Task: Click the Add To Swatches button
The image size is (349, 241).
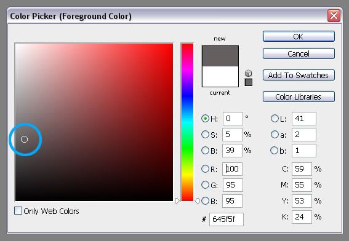Action: tap(299, 75)
